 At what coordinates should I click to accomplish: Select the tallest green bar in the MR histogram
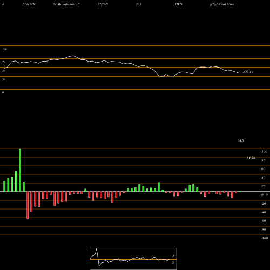tap(20, 170)
